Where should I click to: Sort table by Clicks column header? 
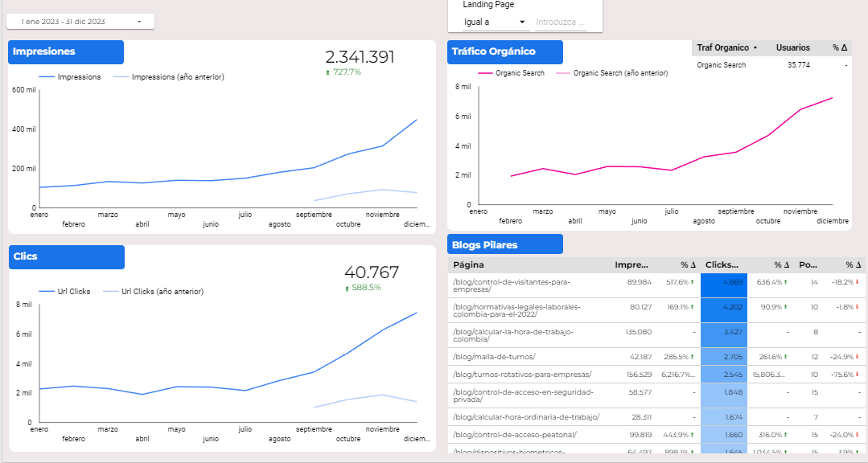click(722, 265)
